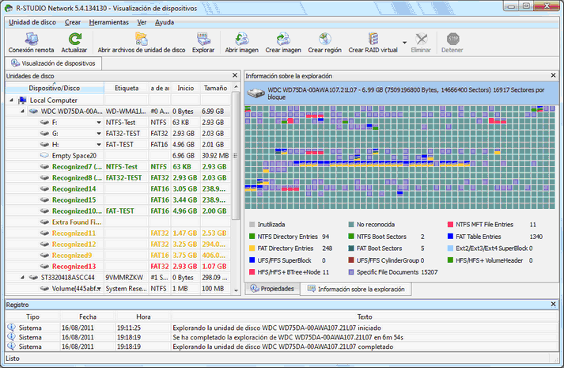Sort by the Tamaño column header

[215, 88]
